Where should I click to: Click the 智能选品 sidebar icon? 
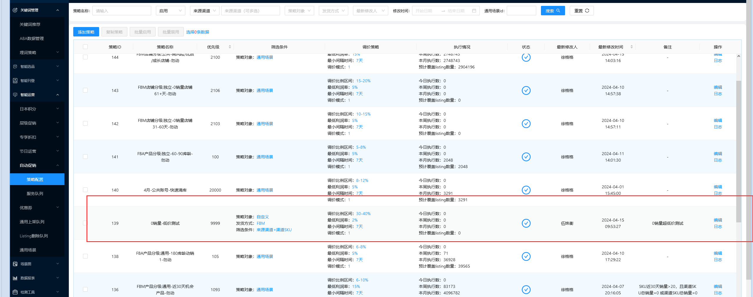(15, 66)
